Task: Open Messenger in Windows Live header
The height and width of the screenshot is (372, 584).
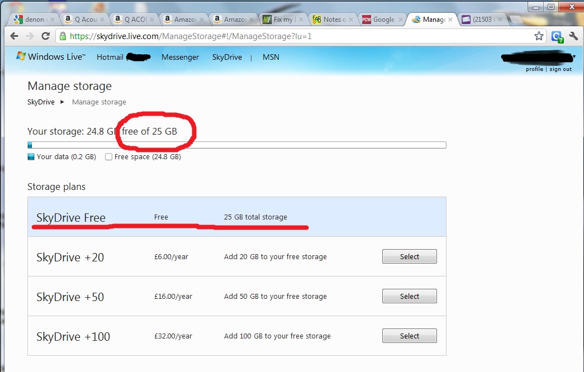Action: coord(181,57)
